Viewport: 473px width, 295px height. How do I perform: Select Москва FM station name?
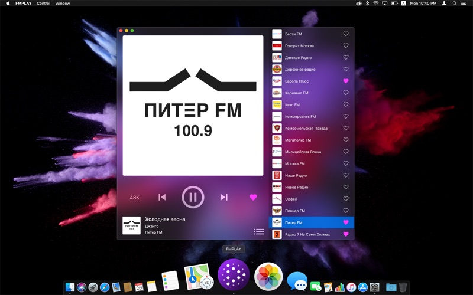(294, 163)
